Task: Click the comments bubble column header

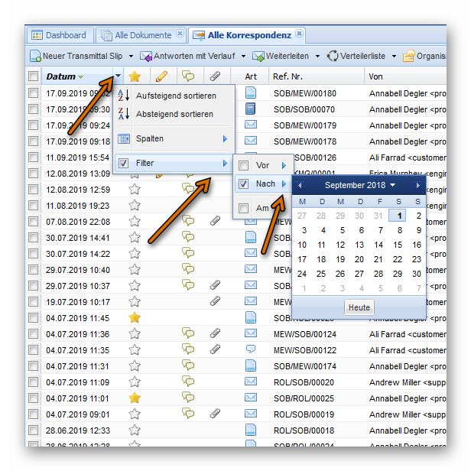Action: [x=188, y=76]
